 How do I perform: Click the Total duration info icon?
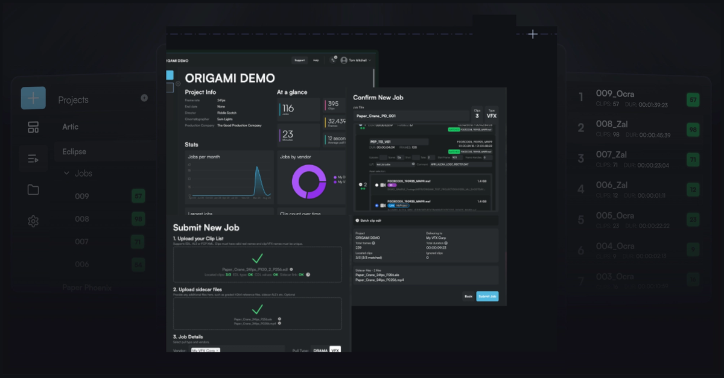[x=445, y=244]
